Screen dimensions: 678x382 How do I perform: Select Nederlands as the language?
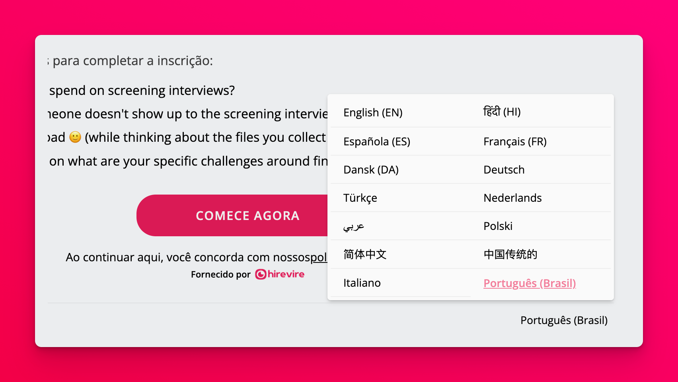(x=512, y=198)
